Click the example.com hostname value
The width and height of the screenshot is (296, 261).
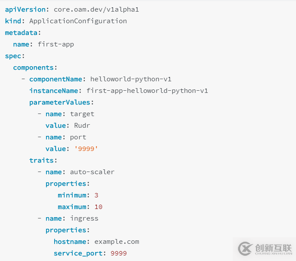(117, 241)
